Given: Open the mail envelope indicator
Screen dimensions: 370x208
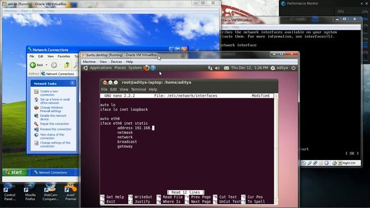Looking at the screenshot, I should click(226, 68).
